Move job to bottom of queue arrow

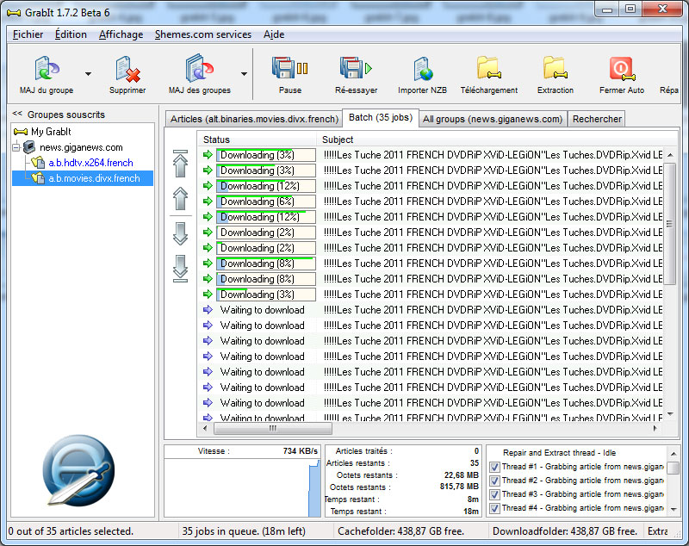pyautogui.click(x=180, y=269)
